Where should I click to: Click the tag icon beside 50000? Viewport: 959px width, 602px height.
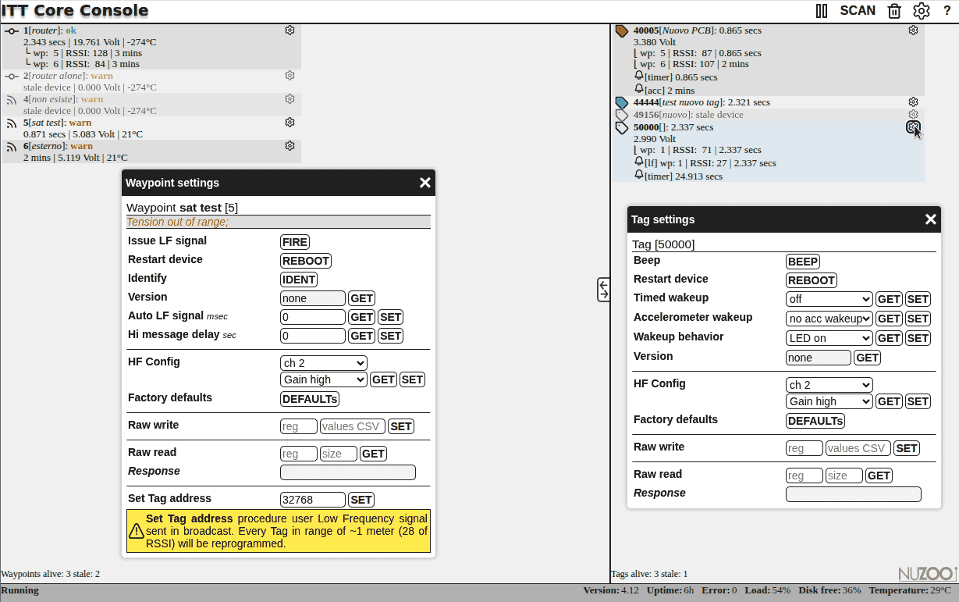click(x=622, y=127)
